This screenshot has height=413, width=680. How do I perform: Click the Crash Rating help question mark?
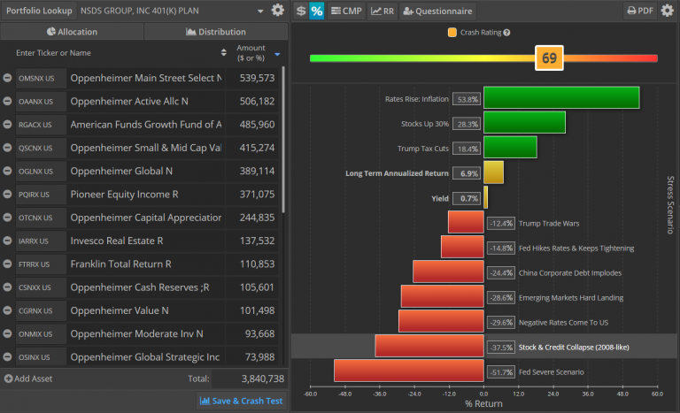[506, 33]
